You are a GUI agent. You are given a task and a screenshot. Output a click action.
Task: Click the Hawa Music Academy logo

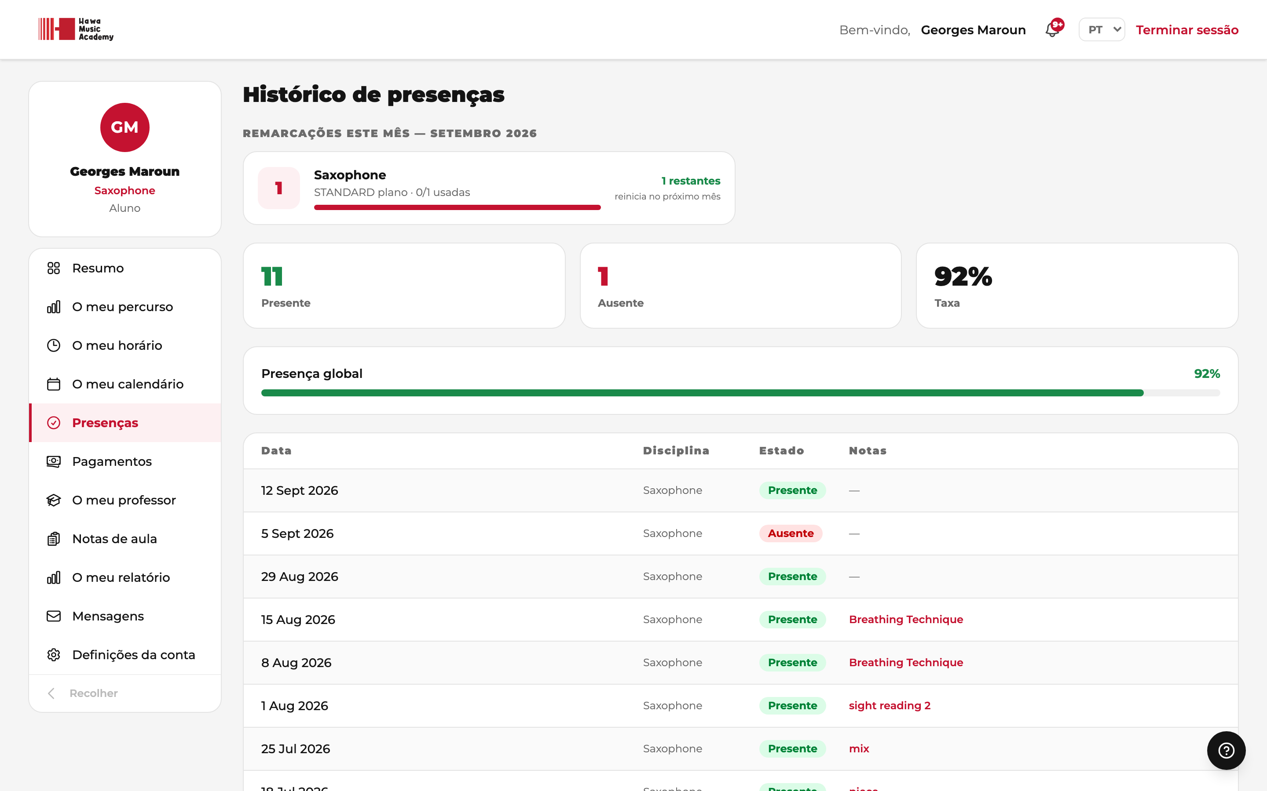76,29
